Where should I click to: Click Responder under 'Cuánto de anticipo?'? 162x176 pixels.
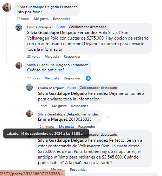pos(72,78)
